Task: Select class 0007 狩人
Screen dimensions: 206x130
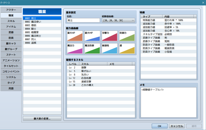Action: 42,39
